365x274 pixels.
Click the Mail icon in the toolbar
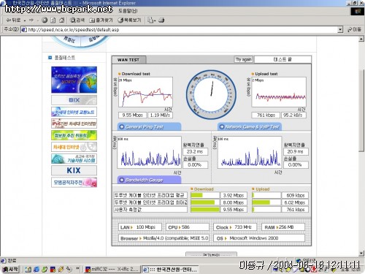(x=151, y=20)
